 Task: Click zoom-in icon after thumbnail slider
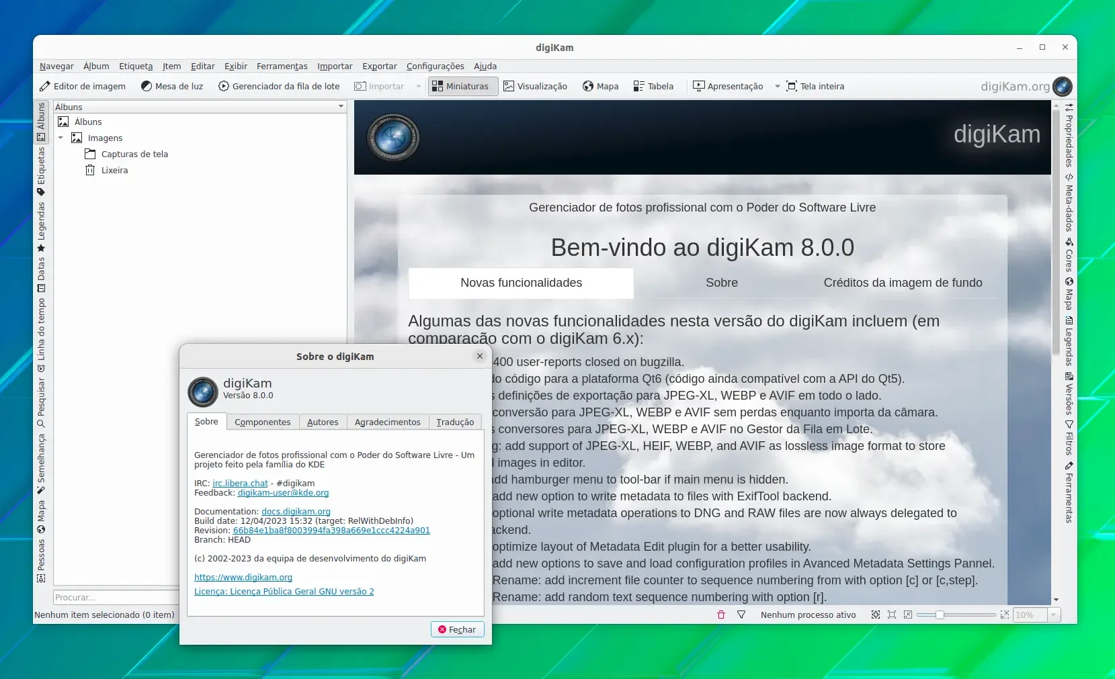(x=1005, y=615)
